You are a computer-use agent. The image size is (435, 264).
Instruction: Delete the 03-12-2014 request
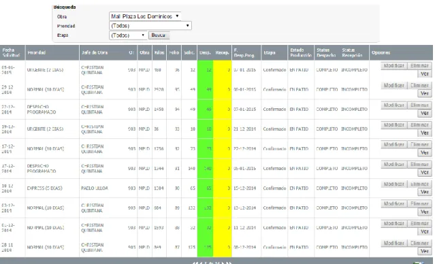[x=419, y=203]
